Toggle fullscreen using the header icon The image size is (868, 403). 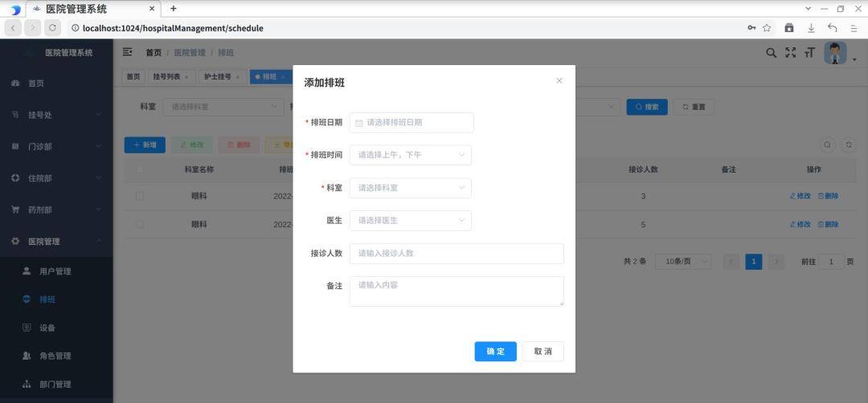pyautogui.click(x=791, y=52)
